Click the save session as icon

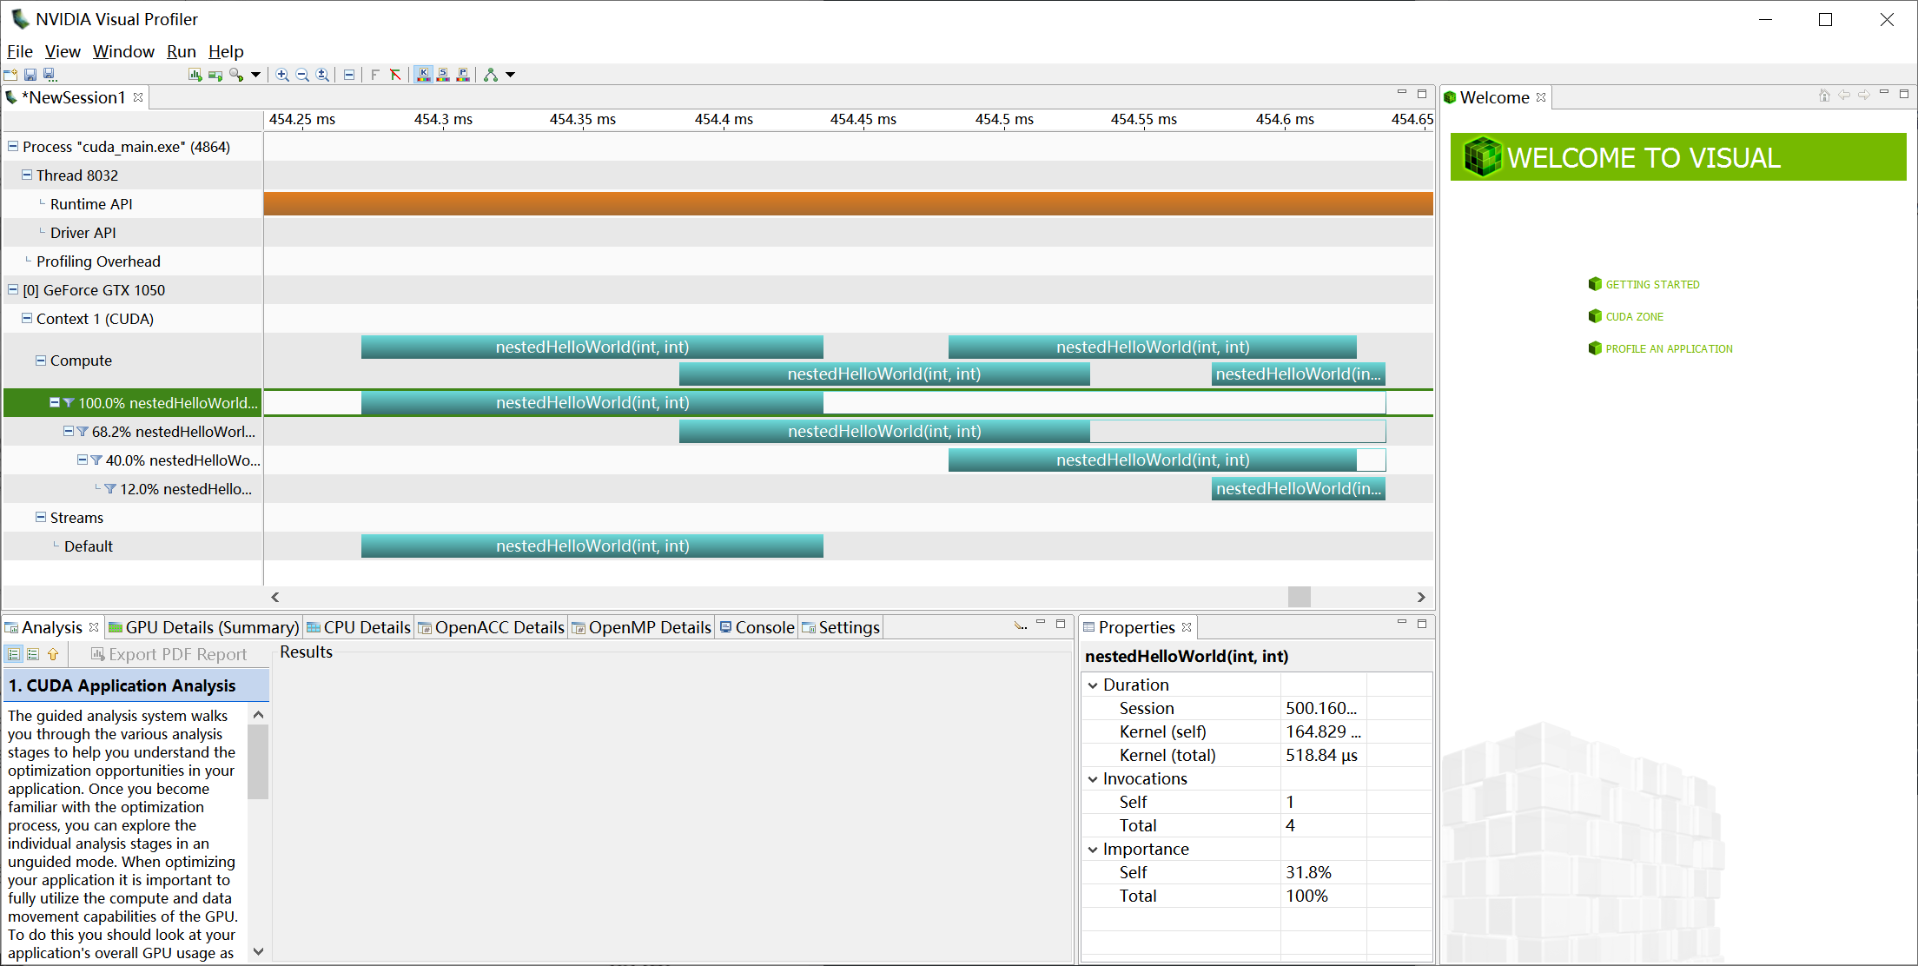pos(50,75)
